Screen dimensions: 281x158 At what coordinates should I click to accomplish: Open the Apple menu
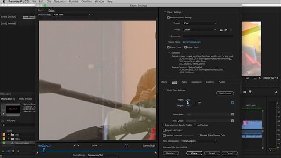[4, 1]
